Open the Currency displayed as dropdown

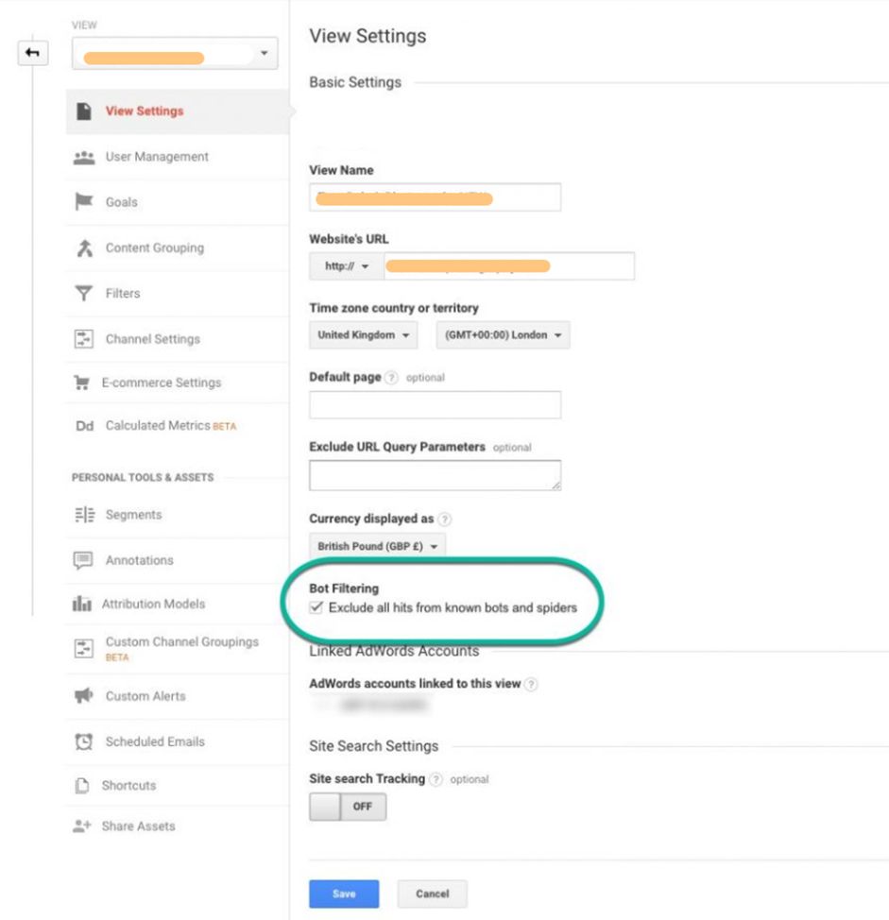377,546
